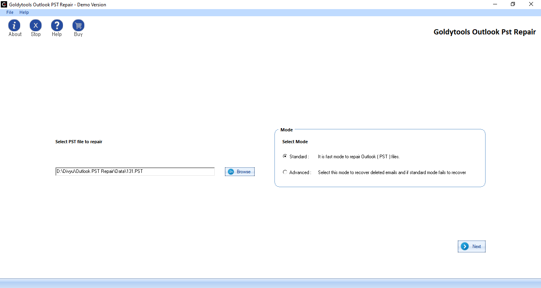Screen dimensions: 541x288
Task: Minimize the application window
Action: [495, 4]
